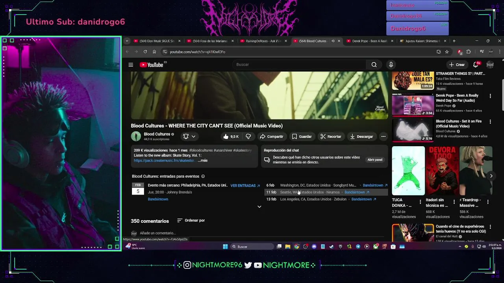Go back with the browser arrow

(x=127, y=51)
